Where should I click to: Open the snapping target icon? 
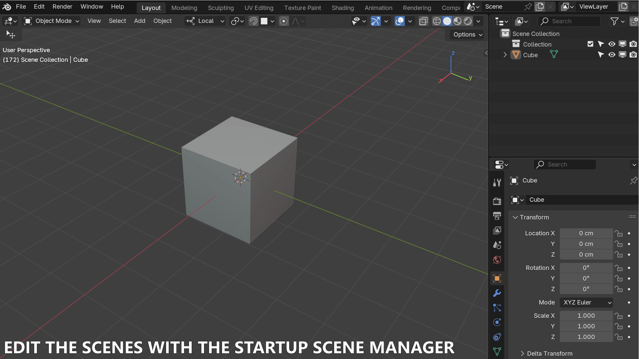tap(268, 21)
